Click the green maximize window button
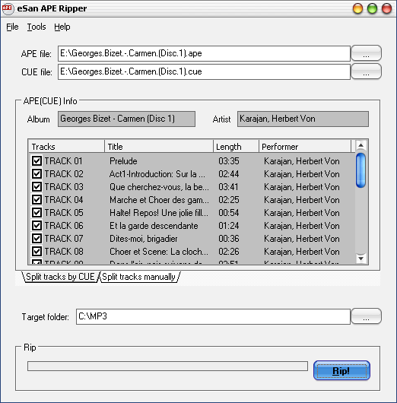 click(372, 8)
